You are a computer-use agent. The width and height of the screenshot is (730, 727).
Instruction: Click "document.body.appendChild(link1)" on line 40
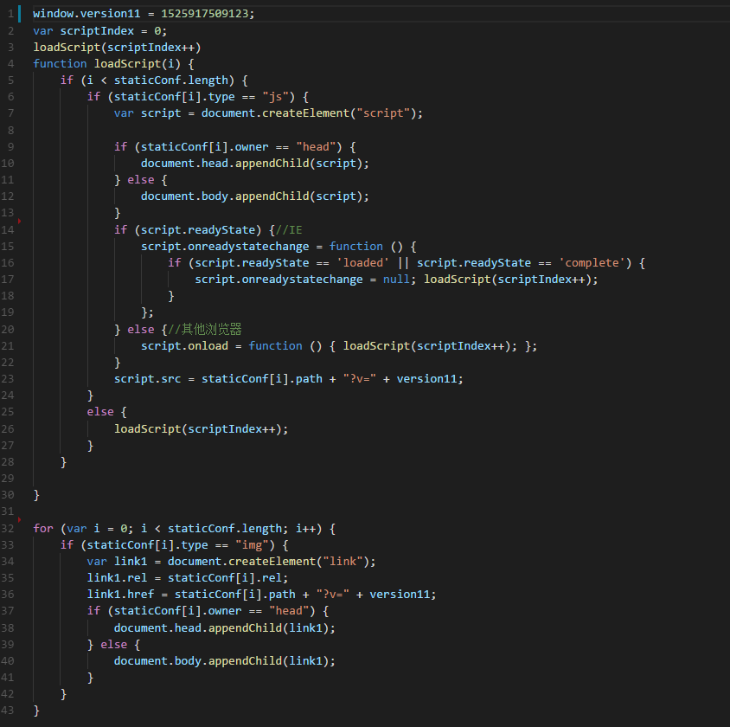221,661
